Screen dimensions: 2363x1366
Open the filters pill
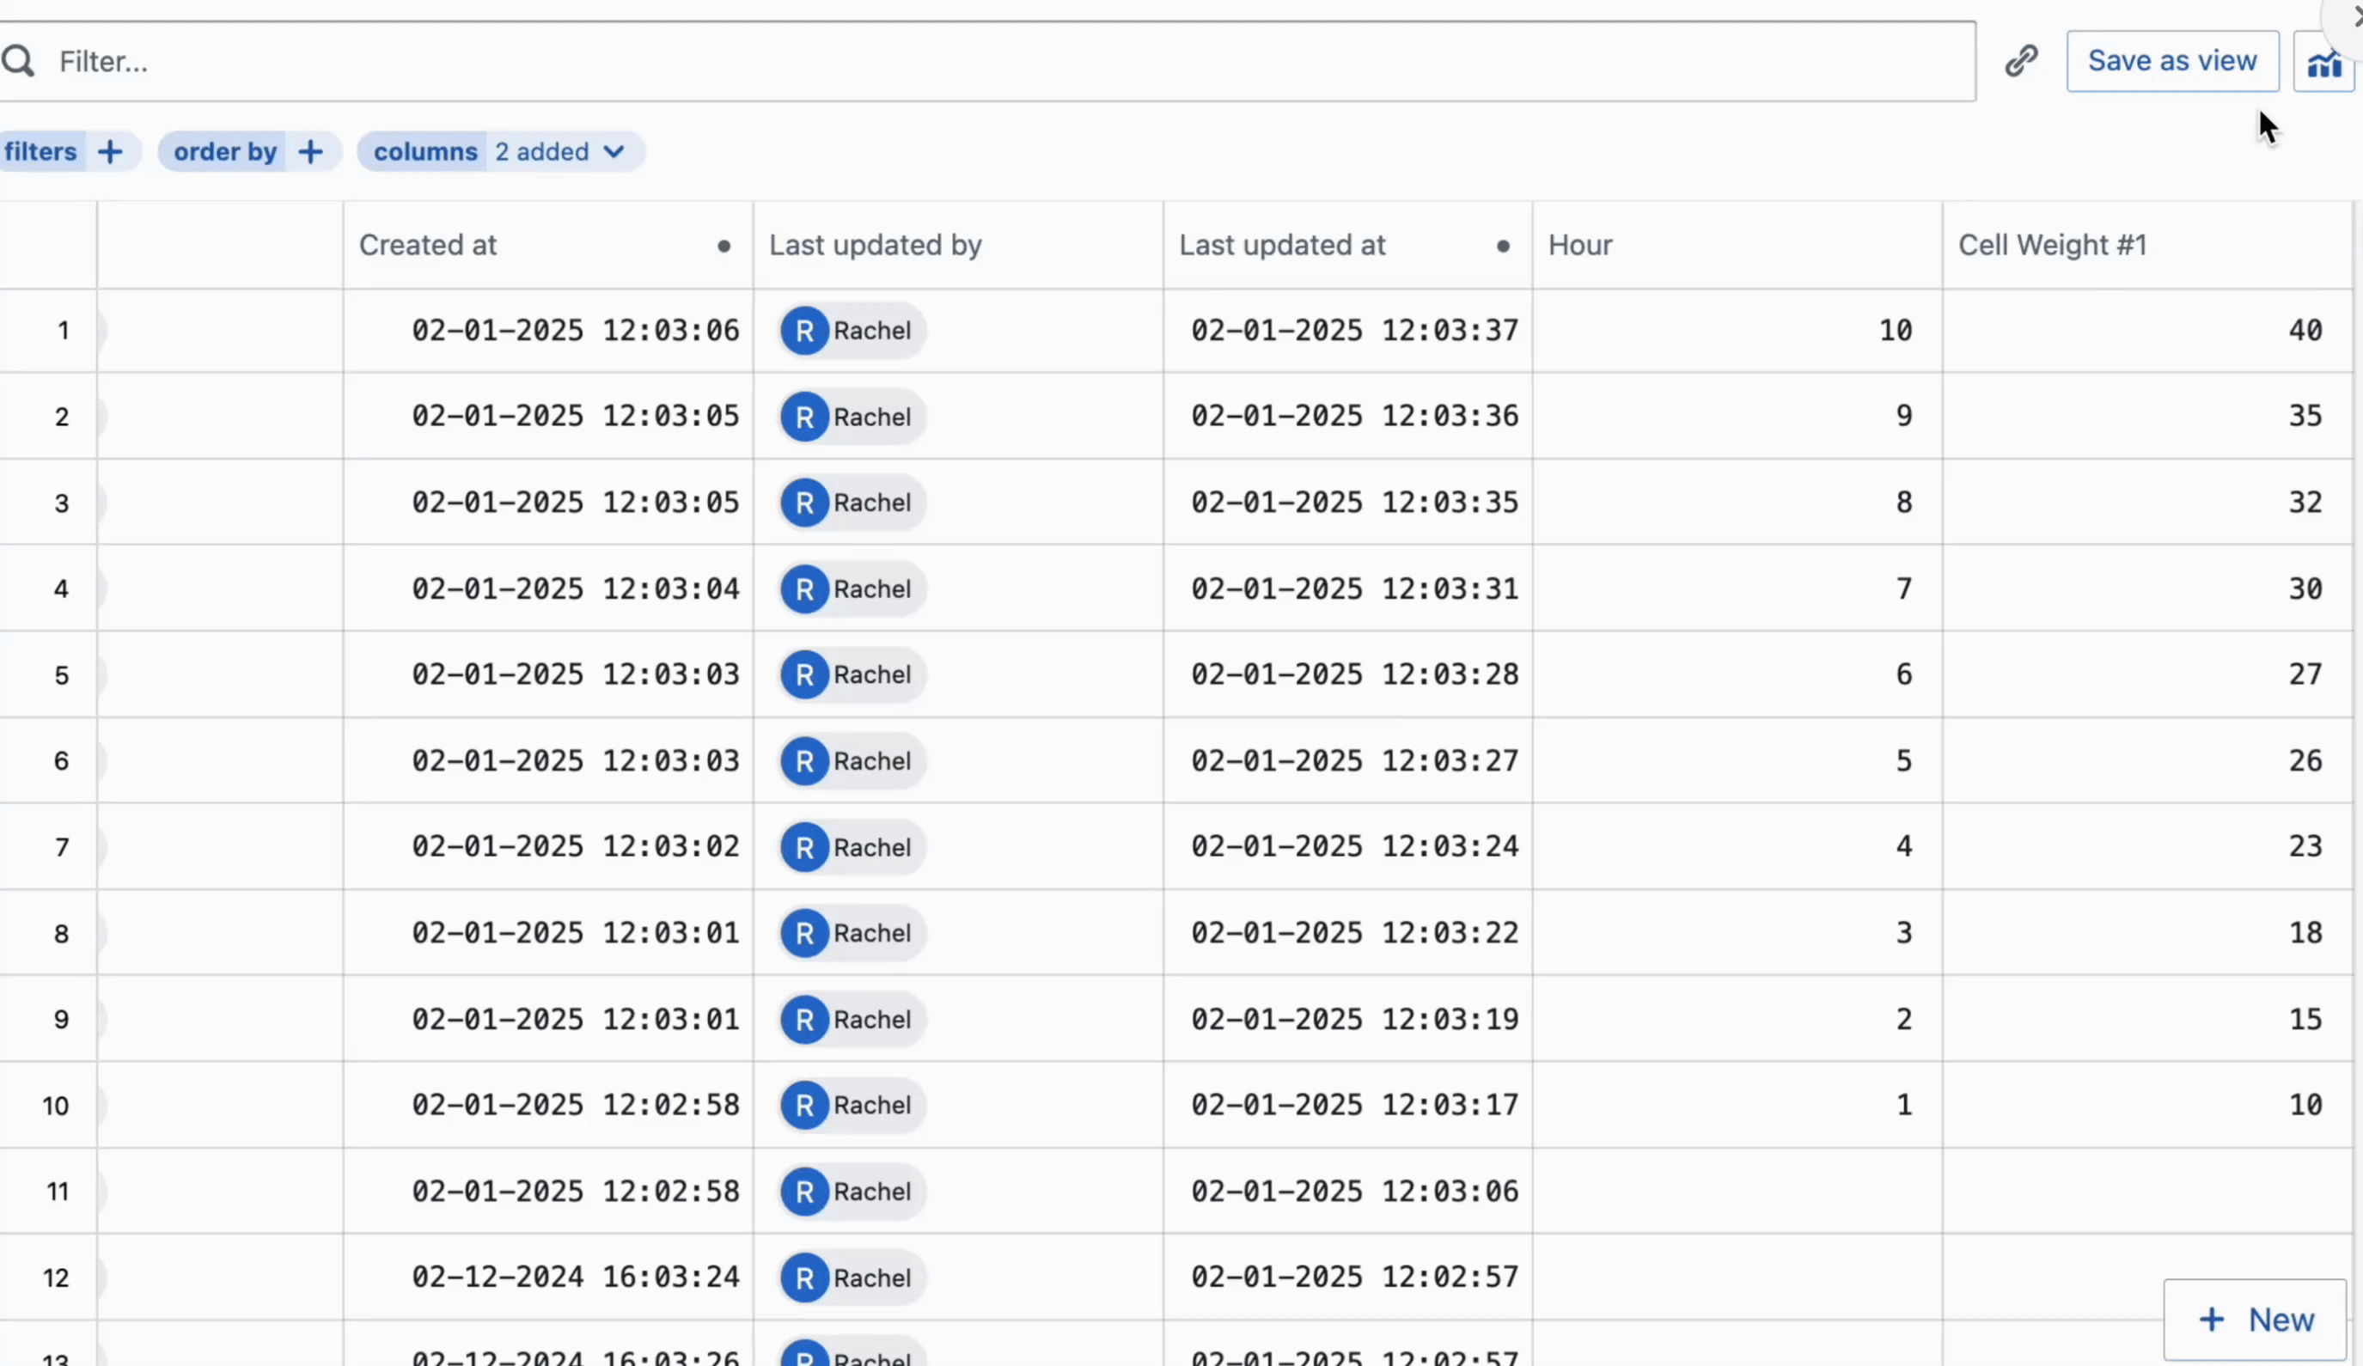tap(40, 152)
